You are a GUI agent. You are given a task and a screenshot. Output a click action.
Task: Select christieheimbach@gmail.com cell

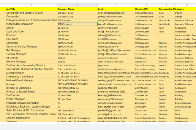coord(116,69)
